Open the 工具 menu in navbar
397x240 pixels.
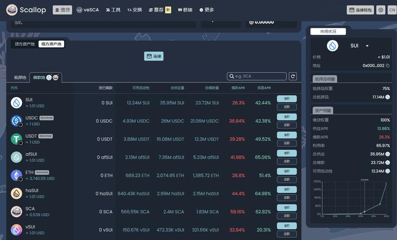(x=113, y=10)
